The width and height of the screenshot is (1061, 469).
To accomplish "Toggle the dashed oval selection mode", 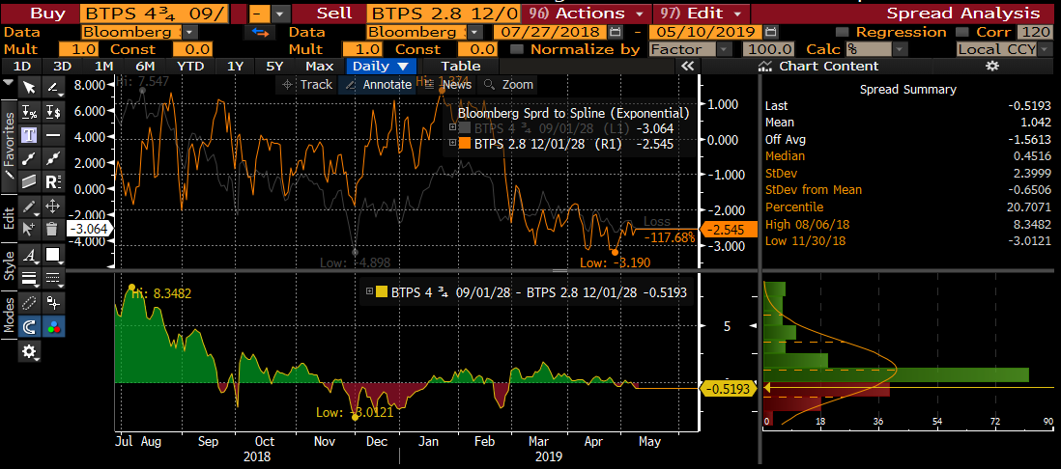I will coord(29,302).
